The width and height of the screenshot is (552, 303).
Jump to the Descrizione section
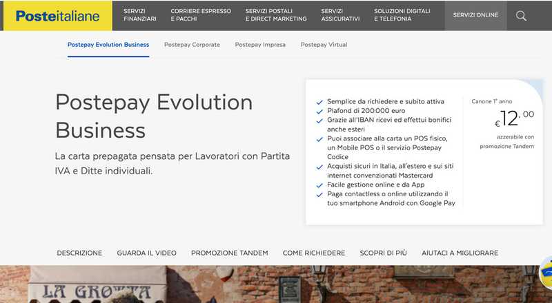coord(79,253)
